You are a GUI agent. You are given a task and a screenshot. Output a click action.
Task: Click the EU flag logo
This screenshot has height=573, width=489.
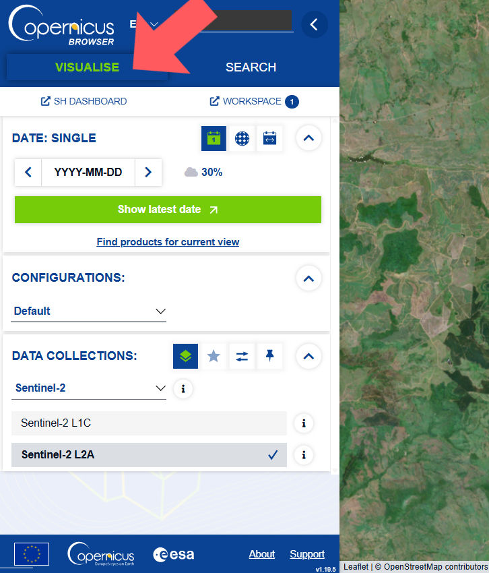[32, 554]
